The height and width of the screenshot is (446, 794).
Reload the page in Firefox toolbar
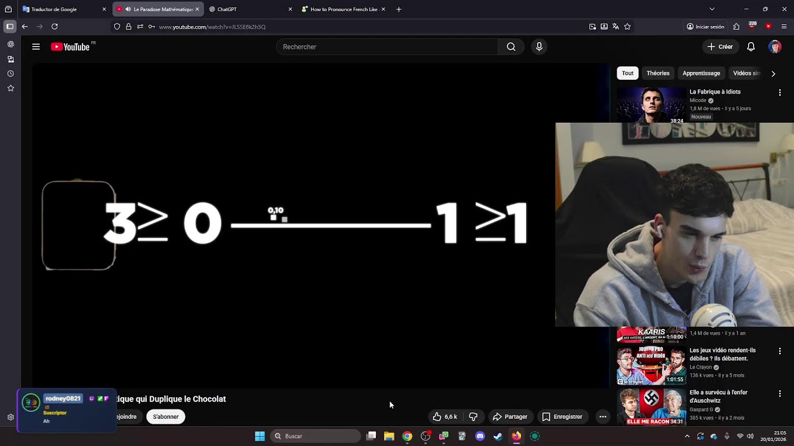point(55,27)
